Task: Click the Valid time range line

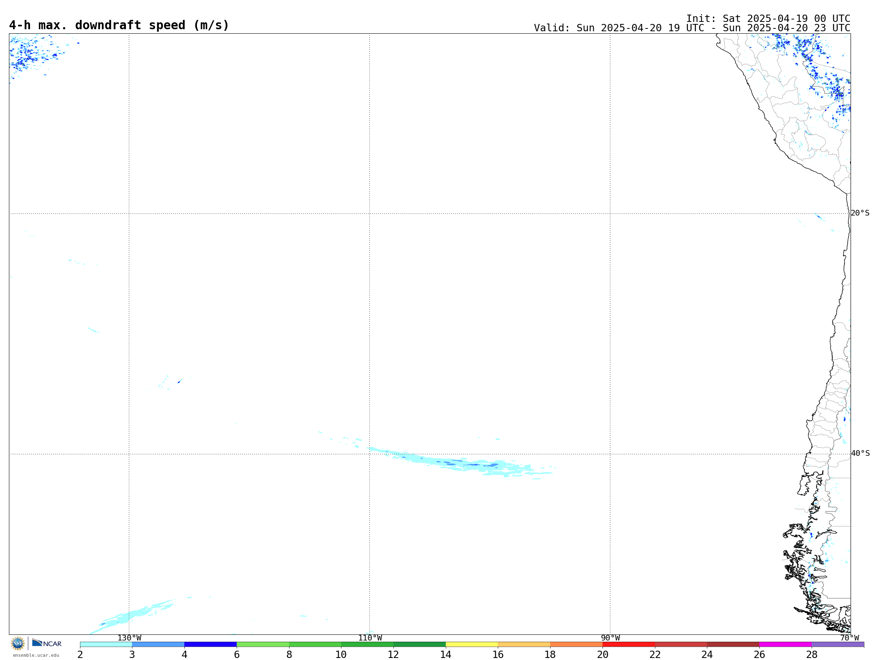Action: (692, 28)
